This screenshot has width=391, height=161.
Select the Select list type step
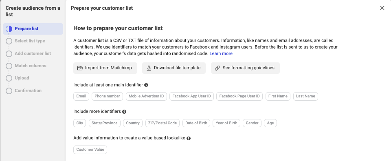[30, 41]
